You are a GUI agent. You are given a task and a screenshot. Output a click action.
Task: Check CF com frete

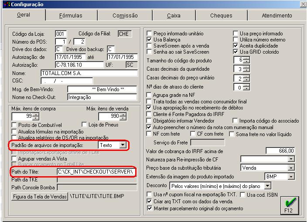pyautogui.click(x=193, y=134)
